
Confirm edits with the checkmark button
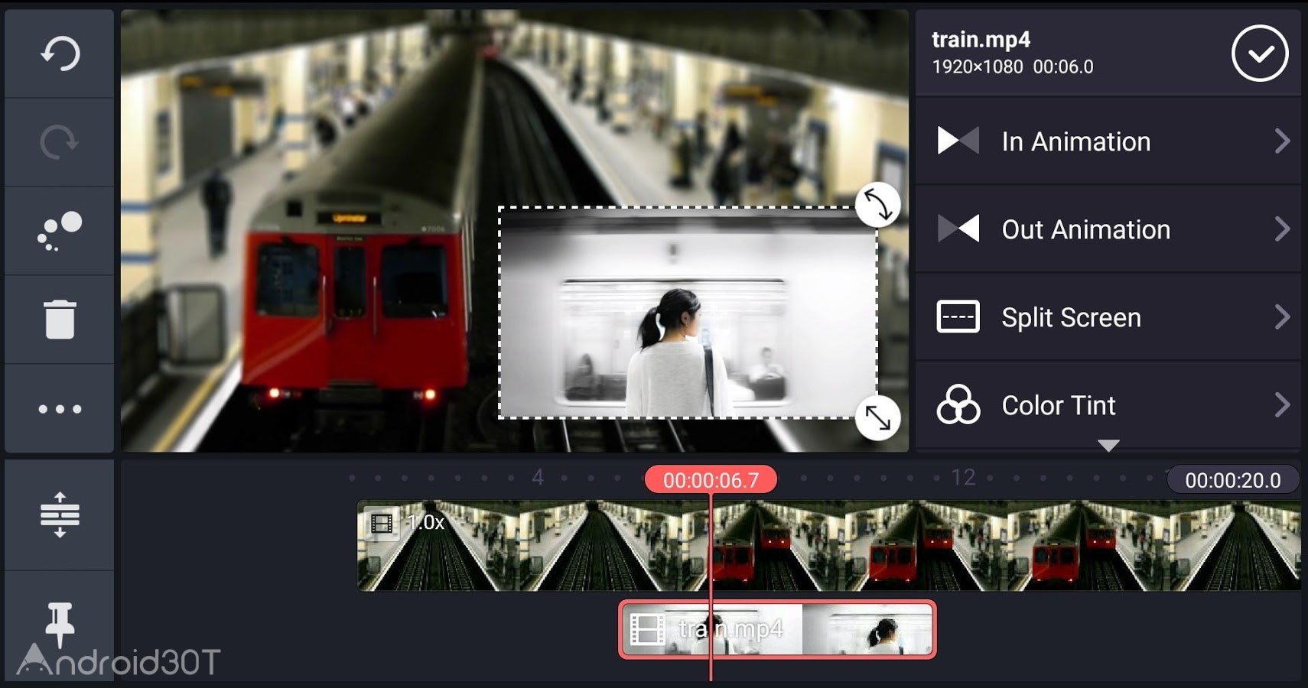[x=1260, y=54]
